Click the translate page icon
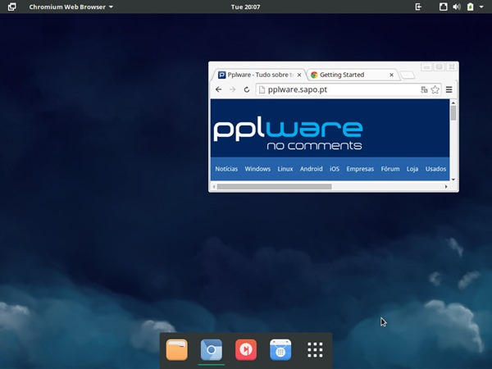Viewport: 492px width, 369px height. click(x=424, y=89)
